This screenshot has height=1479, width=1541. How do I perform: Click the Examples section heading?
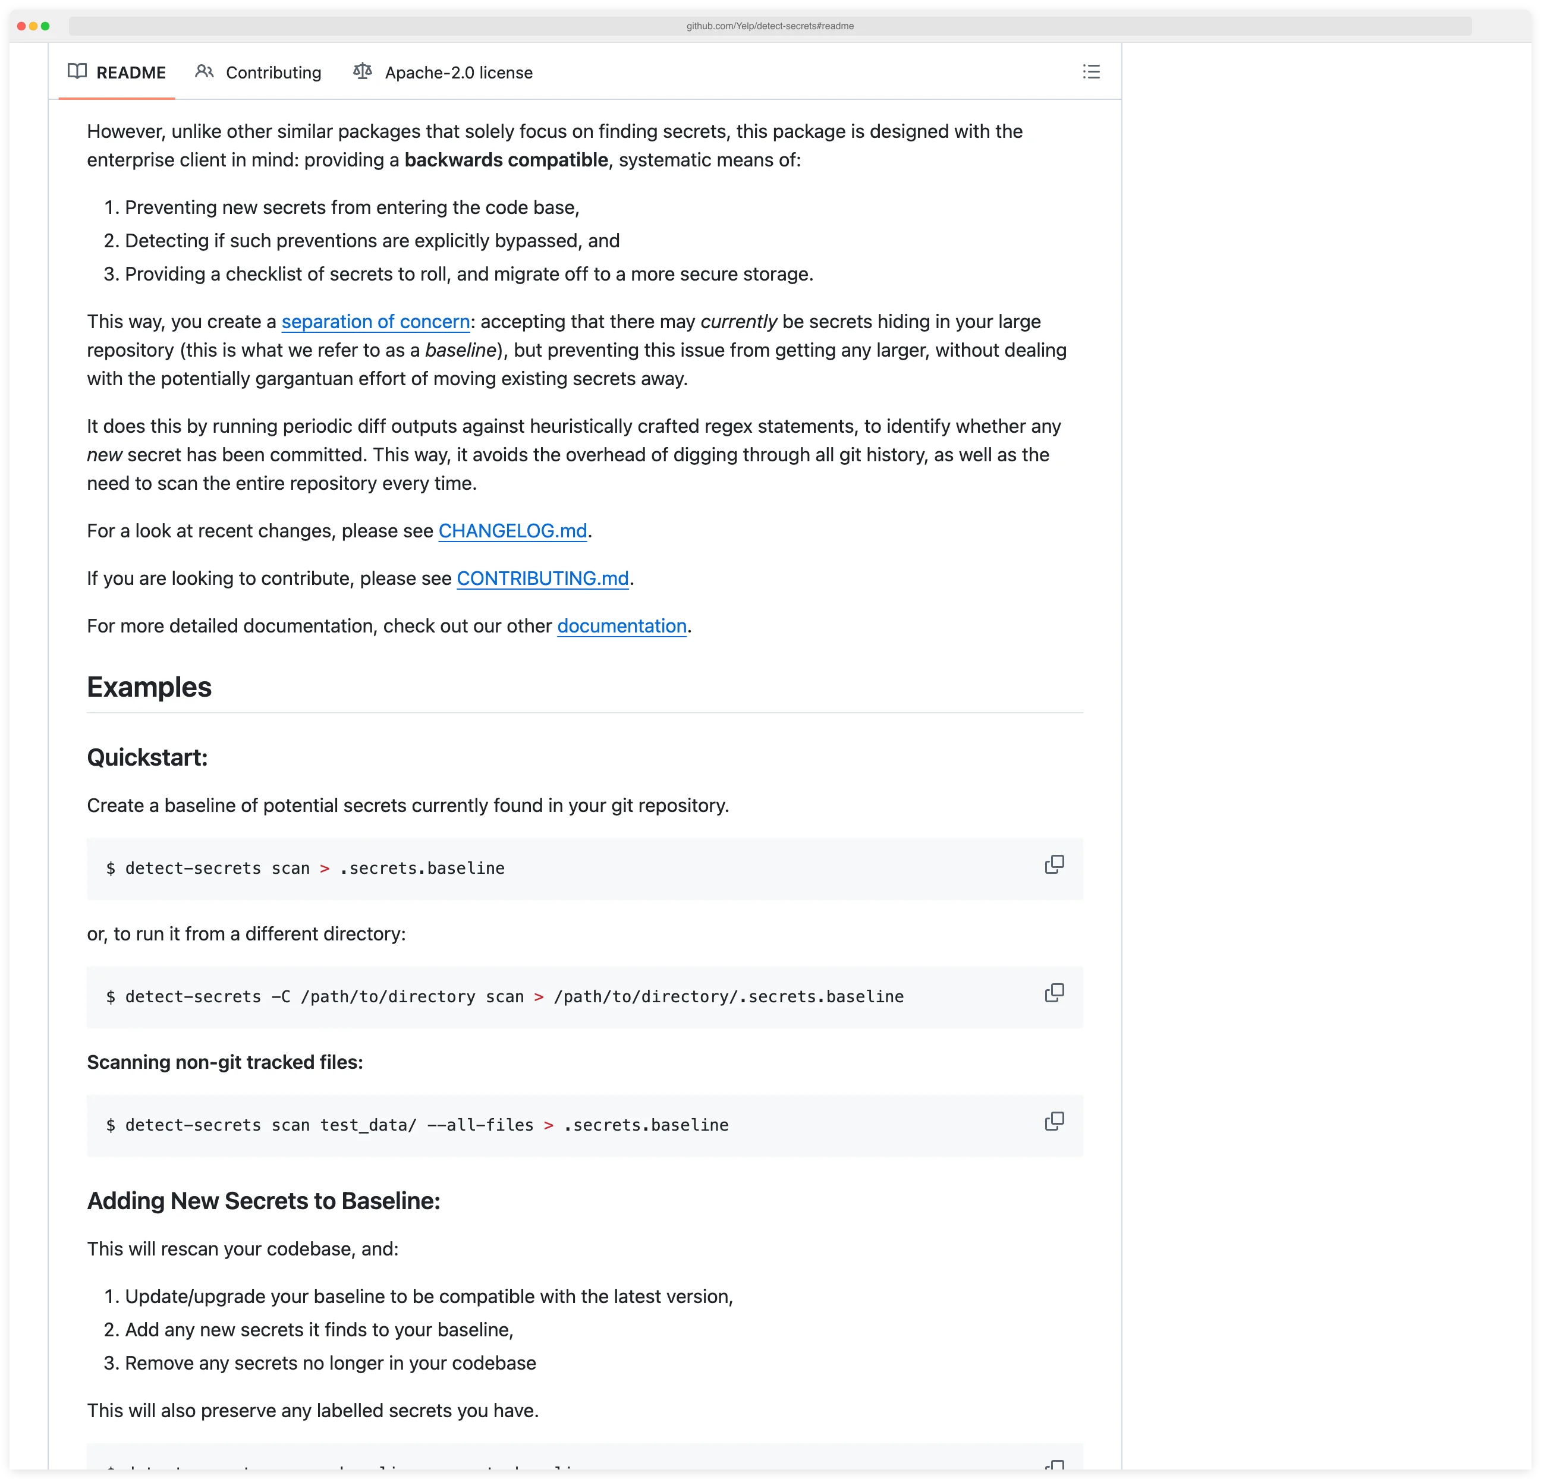click(149, 687)
